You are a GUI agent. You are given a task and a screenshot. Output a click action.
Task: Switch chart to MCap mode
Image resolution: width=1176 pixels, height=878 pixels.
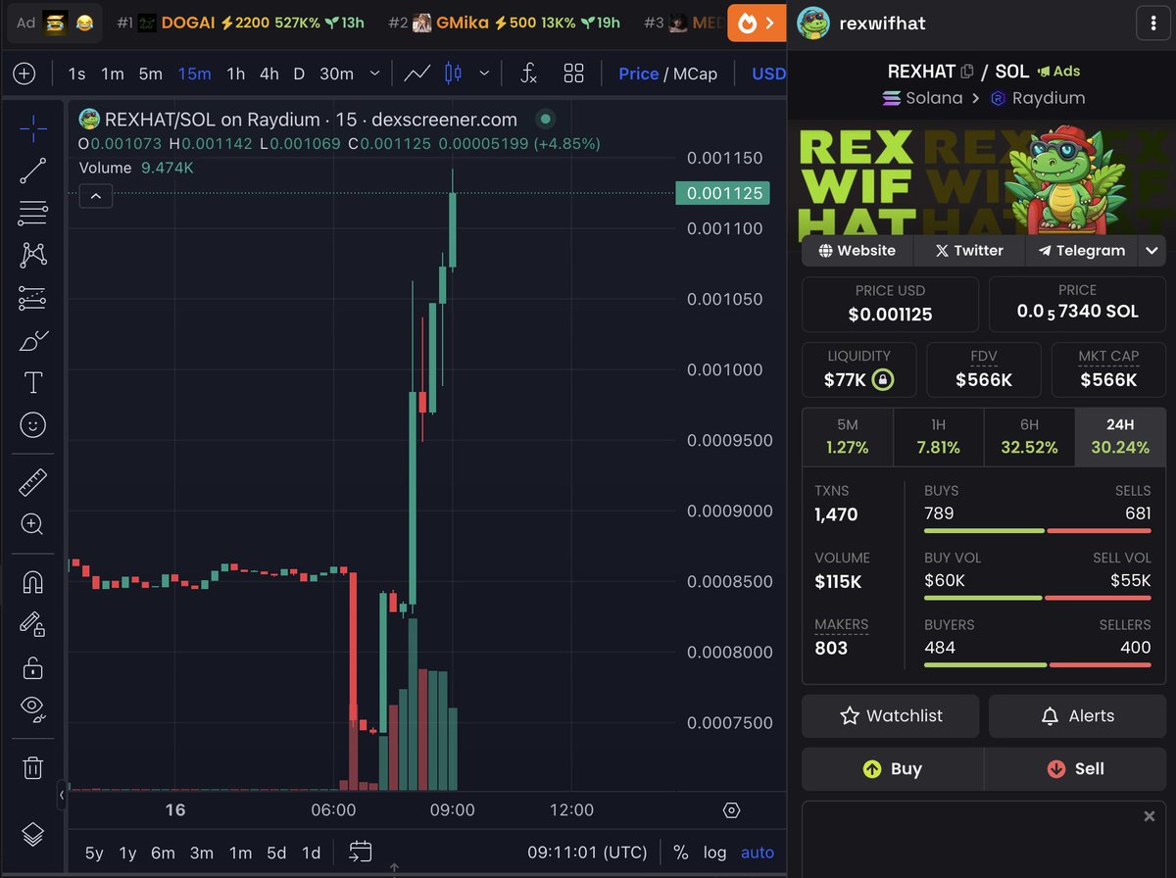pyautogui.click(x=696, y=73)
